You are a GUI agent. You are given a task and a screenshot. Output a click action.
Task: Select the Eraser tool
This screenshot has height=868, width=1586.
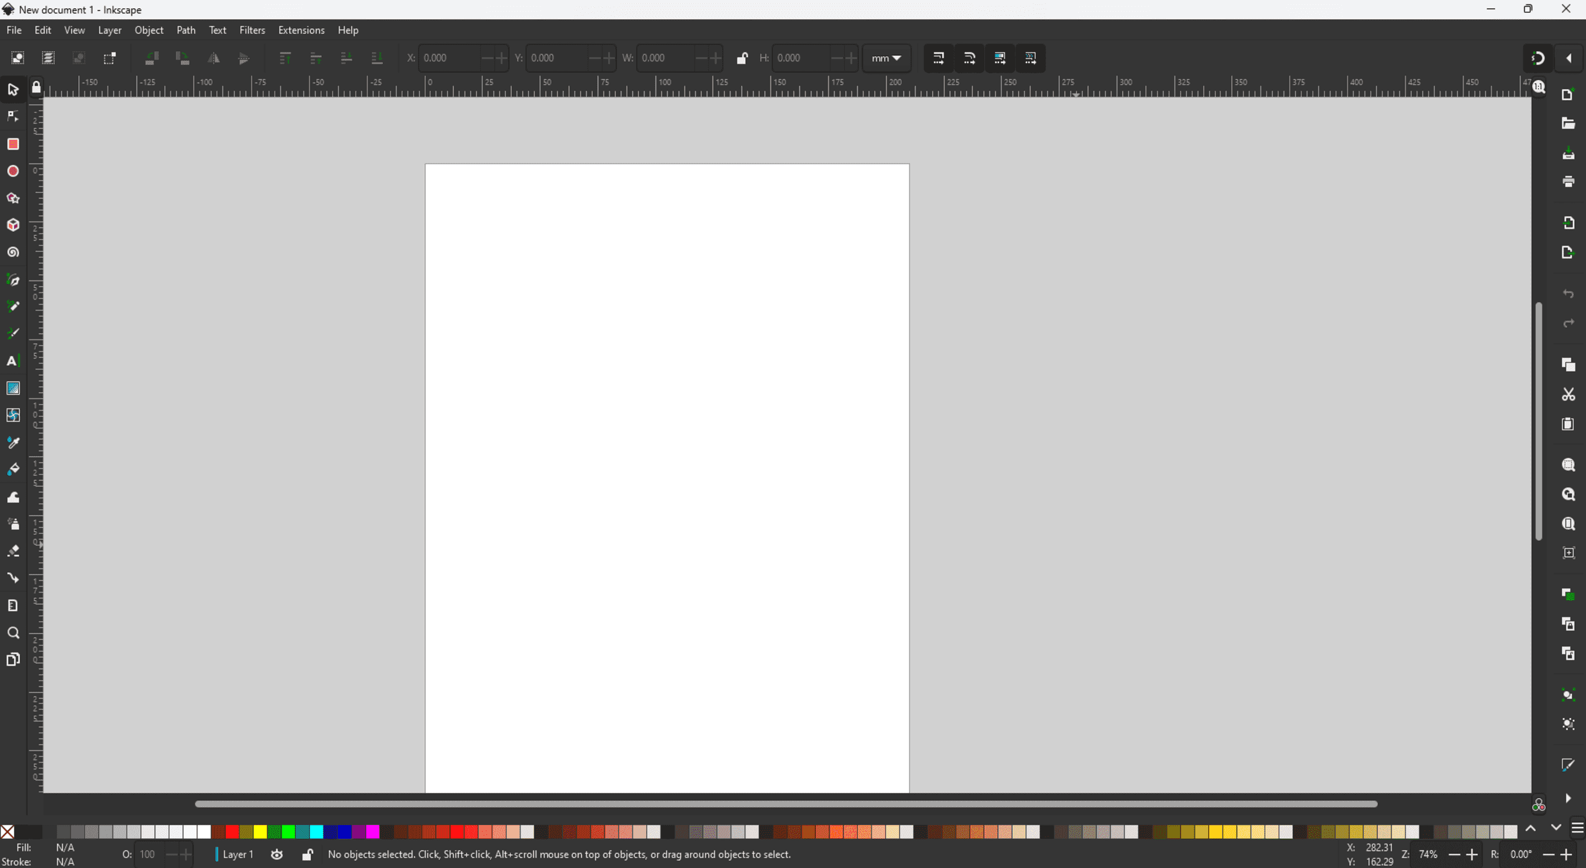pyautogui.click(x=13, y=551)
